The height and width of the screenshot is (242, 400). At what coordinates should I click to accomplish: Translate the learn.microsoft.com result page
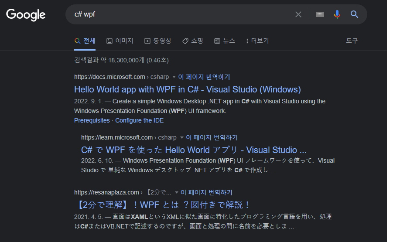click(x=212, y=137)
